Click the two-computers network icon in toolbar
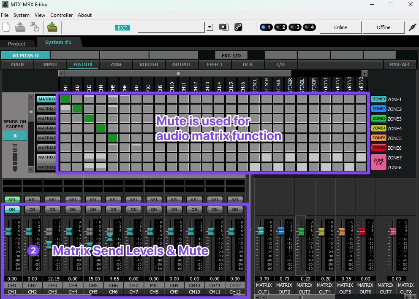The width and height of the screenshot is (419, 299). 35,27
